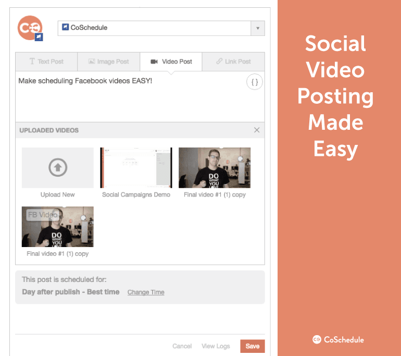Viewport: 401px width, 356px height.
Task: Click the CoSchedule logo in orange banner
Action: click(x=339, y=339)
